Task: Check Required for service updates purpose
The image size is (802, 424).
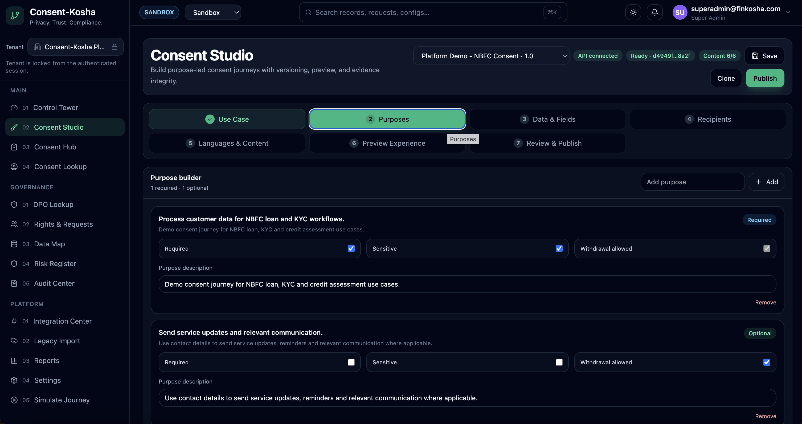Action: point(351,362)
